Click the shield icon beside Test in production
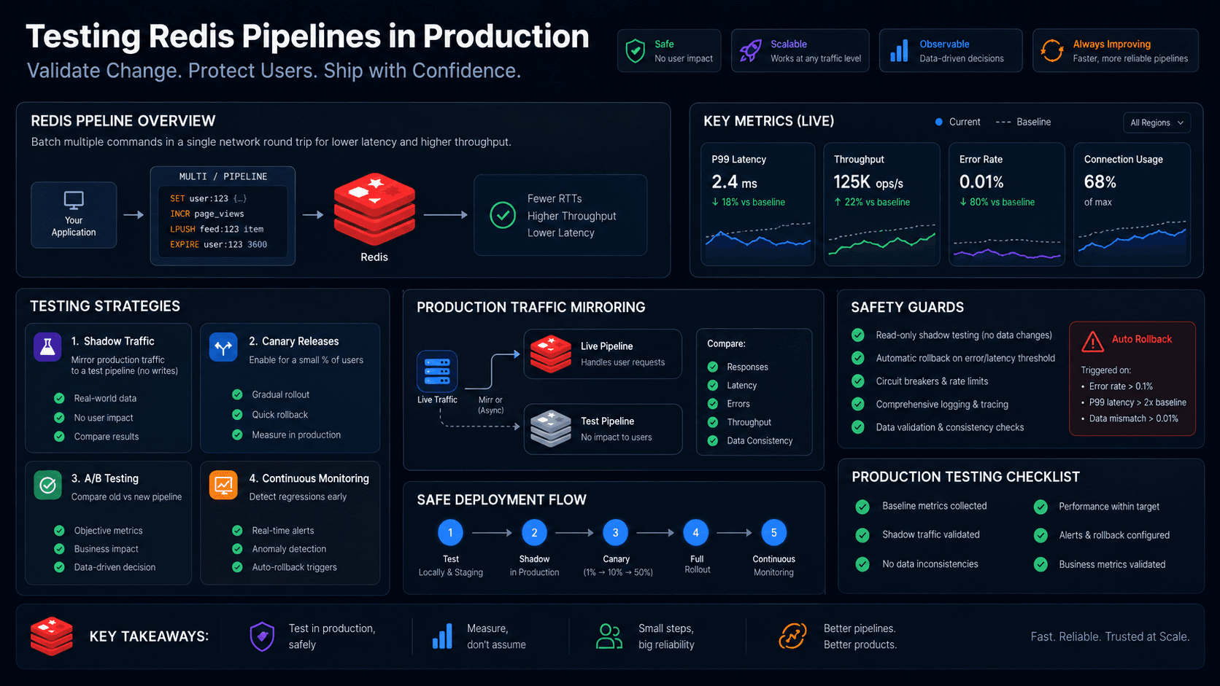Image resolution: width=1220 pixels, height=686 pixels. [262, 636]
